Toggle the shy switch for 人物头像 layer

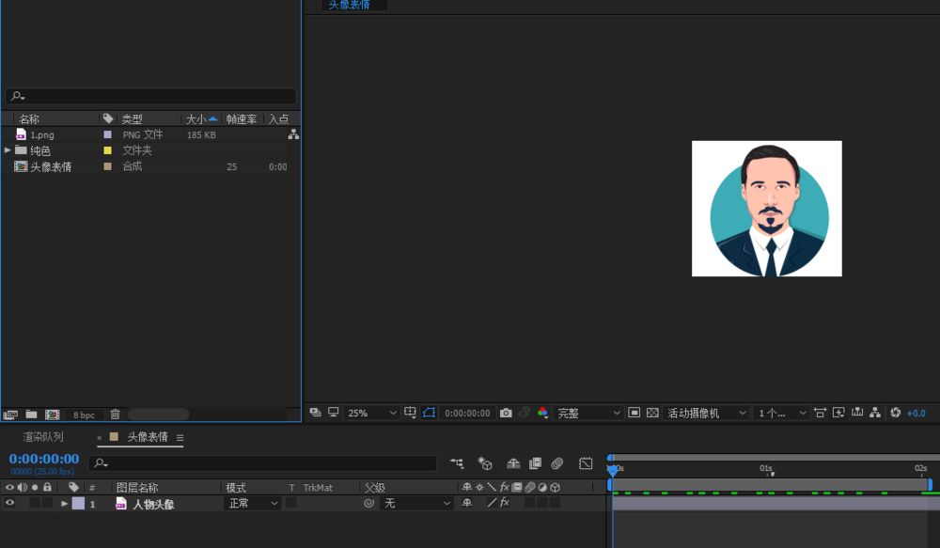[x=466, y=503]
